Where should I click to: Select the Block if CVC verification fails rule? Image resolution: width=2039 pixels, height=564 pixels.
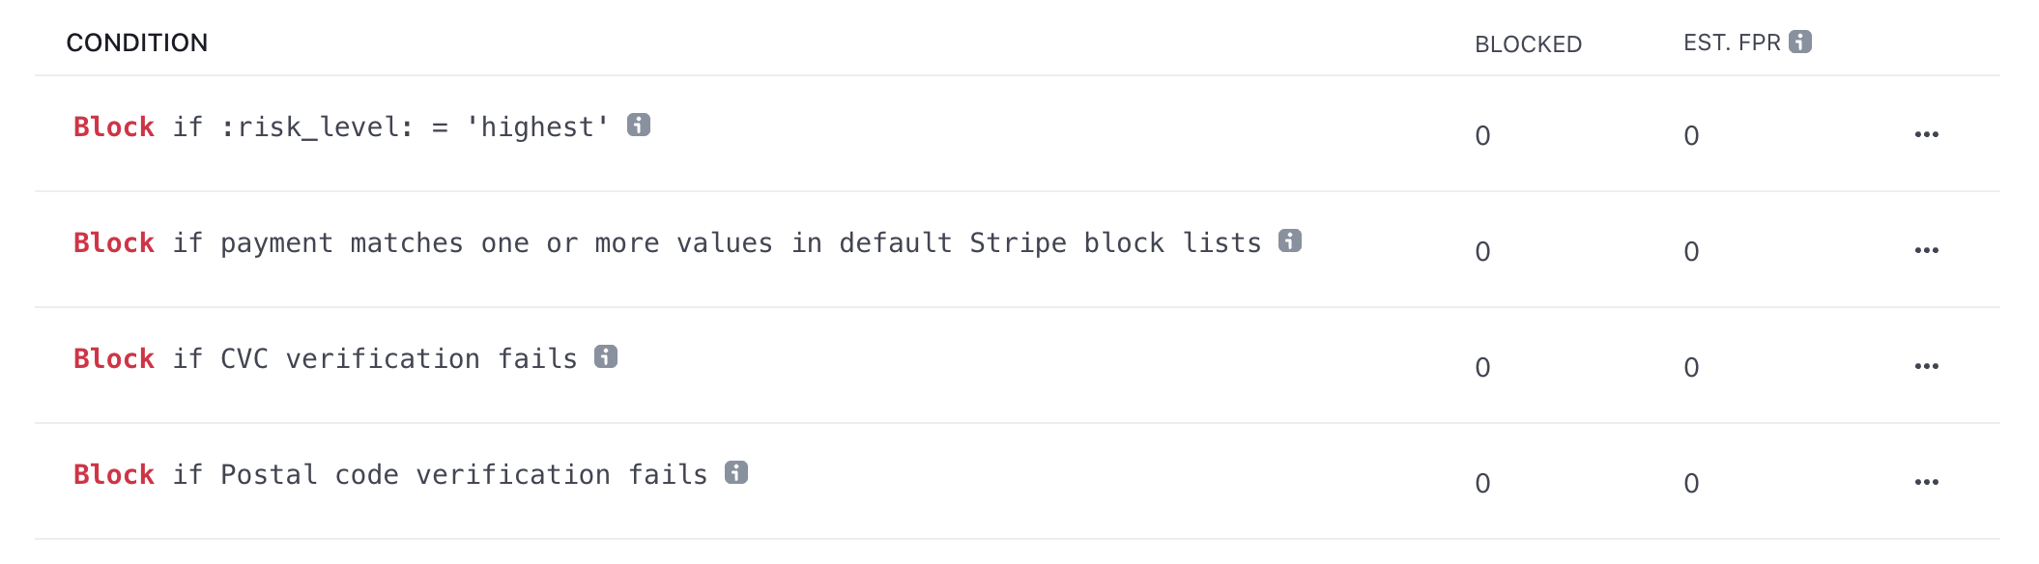[326, 359]
